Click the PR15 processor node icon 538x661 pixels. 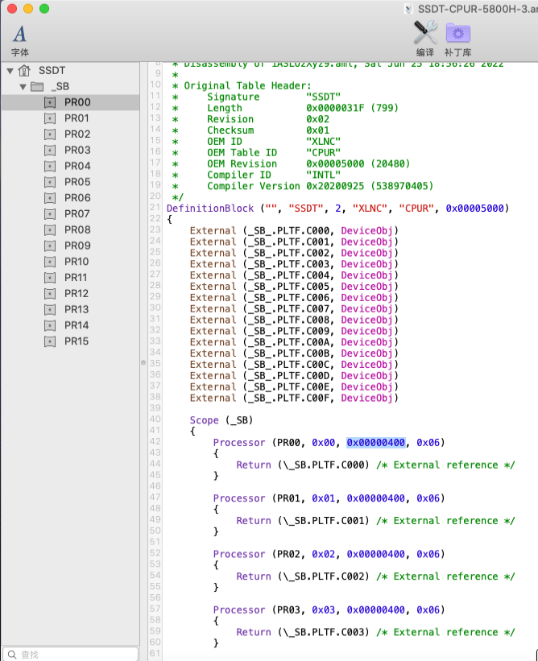50,341
